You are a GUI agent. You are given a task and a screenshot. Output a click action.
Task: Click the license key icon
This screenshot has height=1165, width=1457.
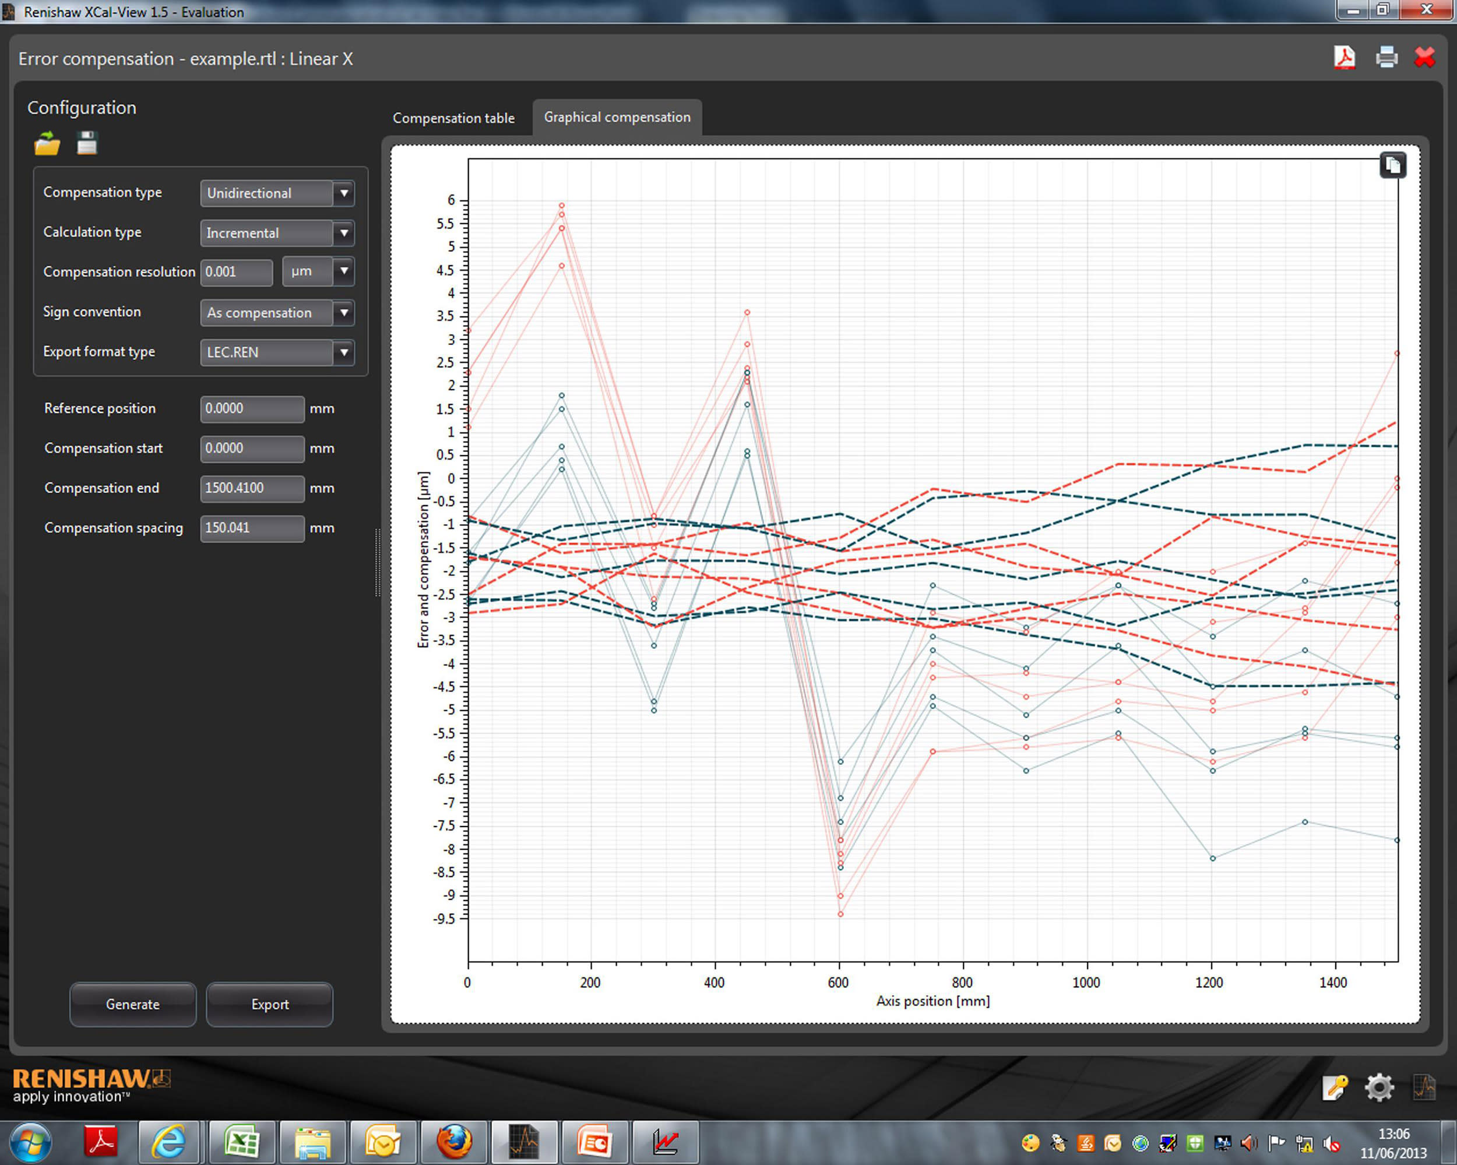(x=1335, y=1088)
